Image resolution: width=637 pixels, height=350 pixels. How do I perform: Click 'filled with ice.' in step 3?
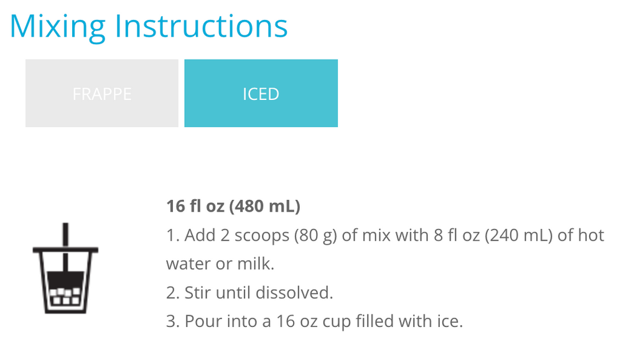[x=409, y=321]
